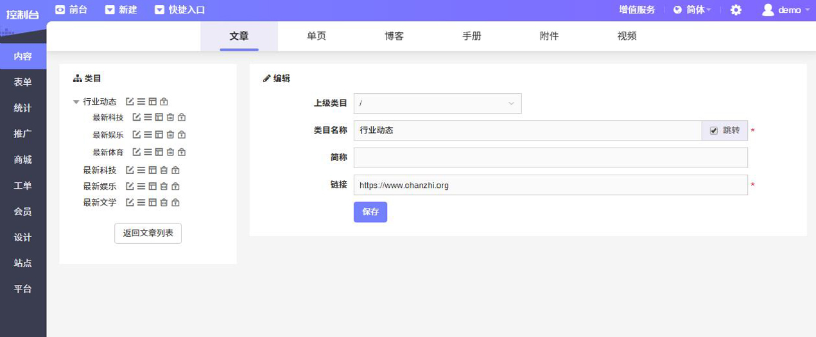Delete 最新文学 with its trash icon
The width and height of the screenshot is (816, 337).
(164, 202)
